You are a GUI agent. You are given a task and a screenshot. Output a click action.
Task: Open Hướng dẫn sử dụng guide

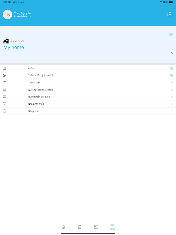[88, 97]
